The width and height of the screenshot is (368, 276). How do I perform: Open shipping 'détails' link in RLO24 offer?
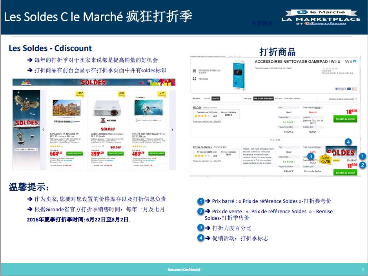pyautogui.click(x=317, y=108)
